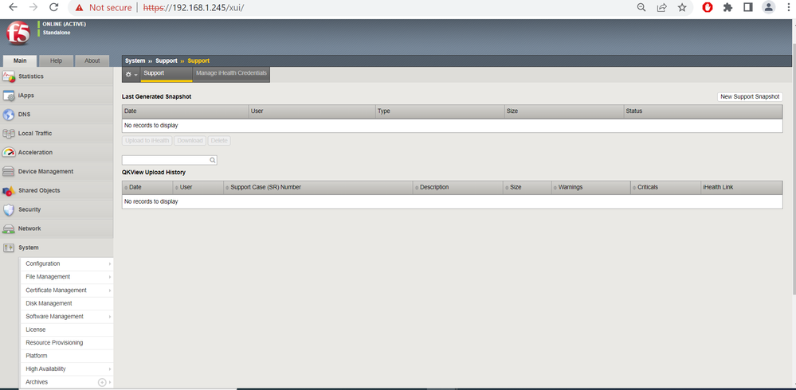This screenshot has height=390, width=796.
Task: Click the middle Support breadcrumb link
Action: coord(166,60)
